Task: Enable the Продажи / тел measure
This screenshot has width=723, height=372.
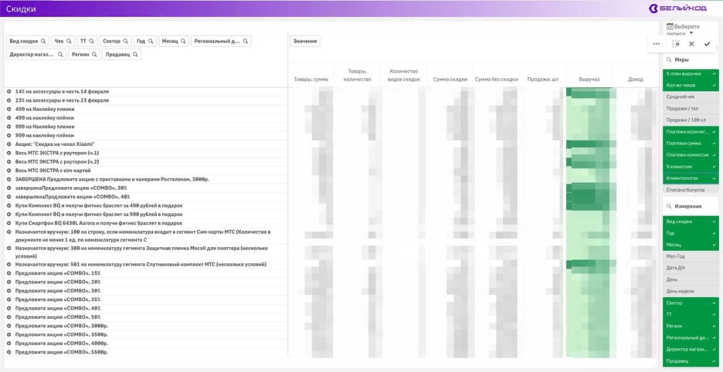Action: [x=691, y=108]
